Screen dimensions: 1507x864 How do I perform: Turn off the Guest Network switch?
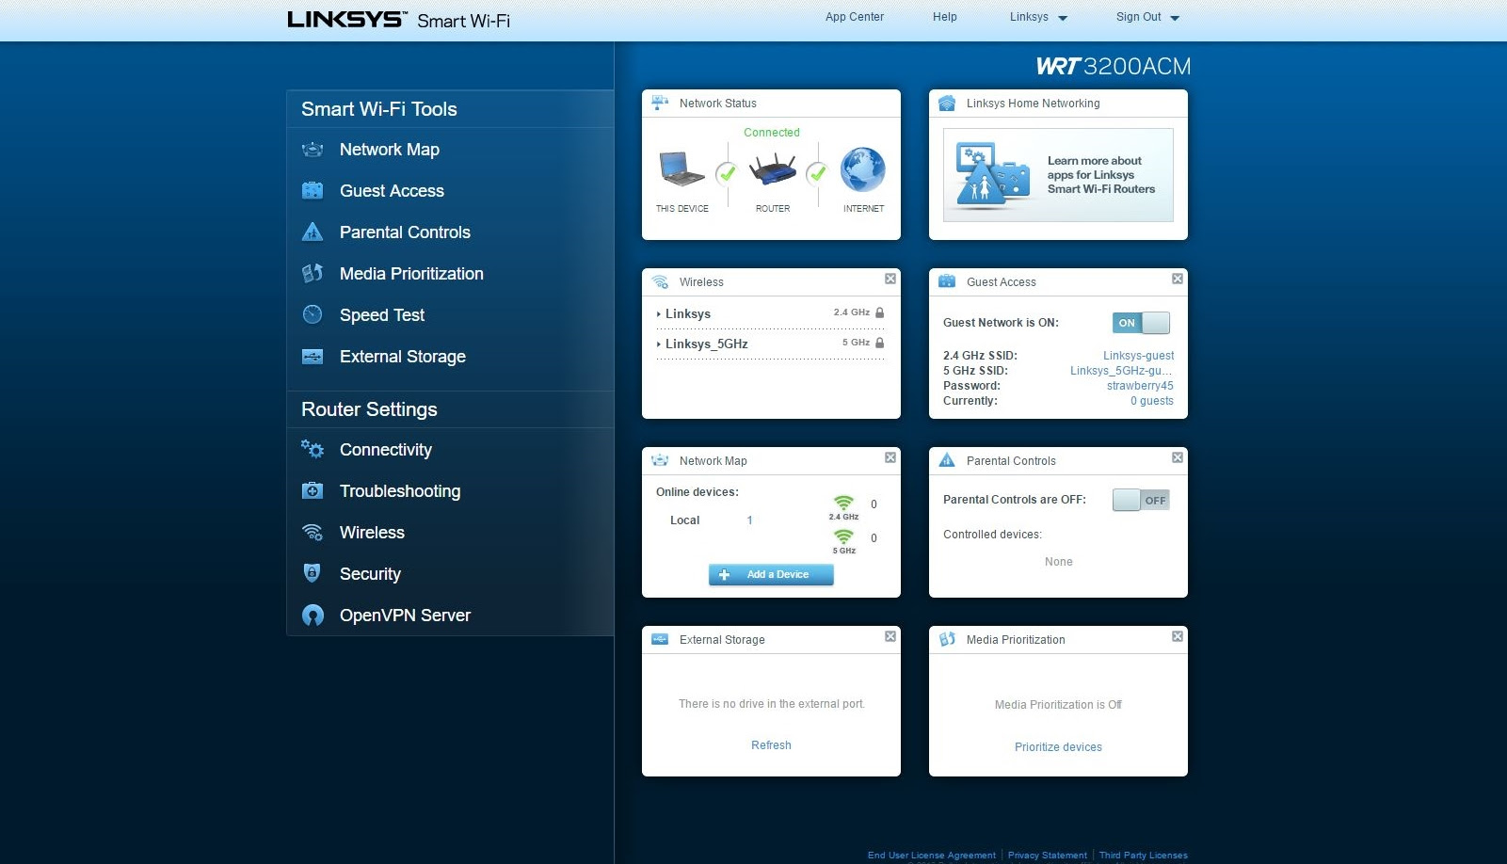click(x=1141, y=323)
